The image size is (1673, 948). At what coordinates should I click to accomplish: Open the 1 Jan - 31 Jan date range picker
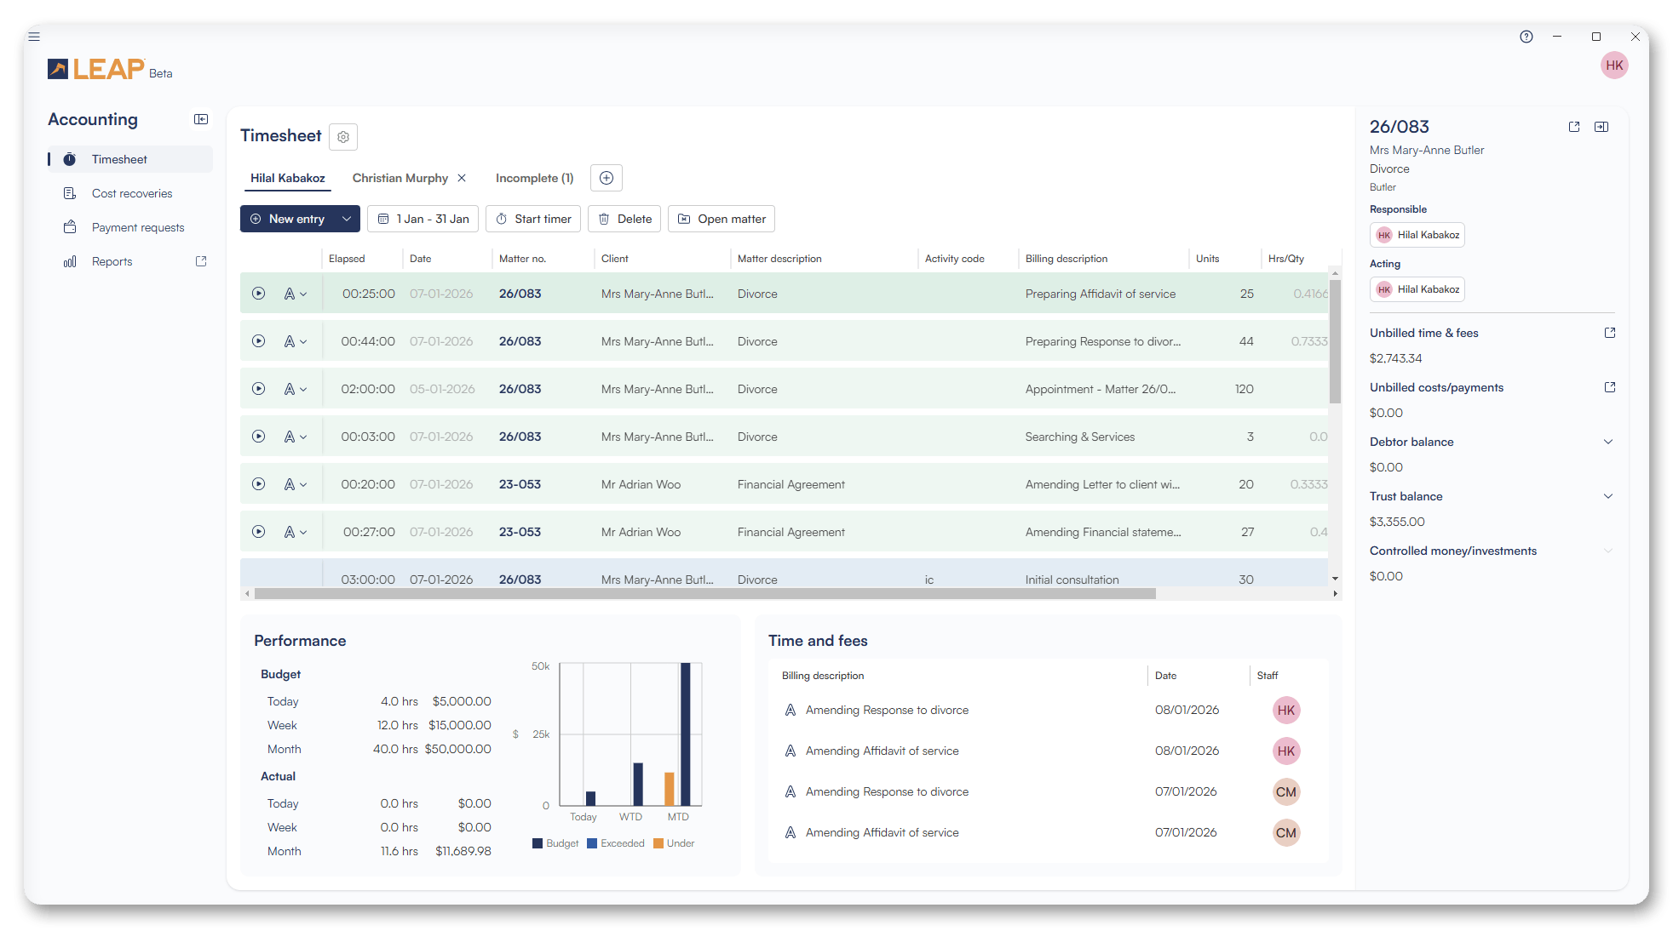[423, 219]
